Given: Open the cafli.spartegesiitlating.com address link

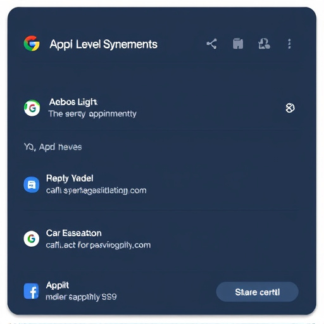Looking at the screenshot, I should [x=96, y=190].
